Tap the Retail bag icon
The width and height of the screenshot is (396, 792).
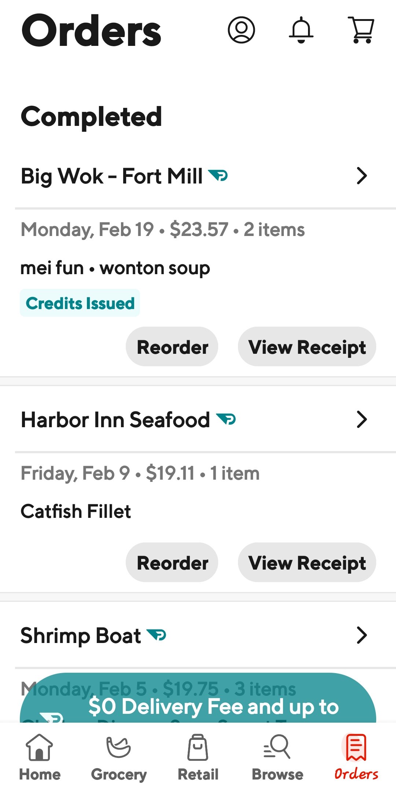click(x=198, y=748)
